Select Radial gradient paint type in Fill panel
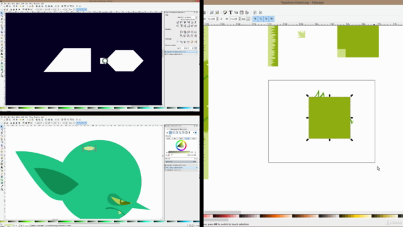403x227 pixels. point(176,132)
